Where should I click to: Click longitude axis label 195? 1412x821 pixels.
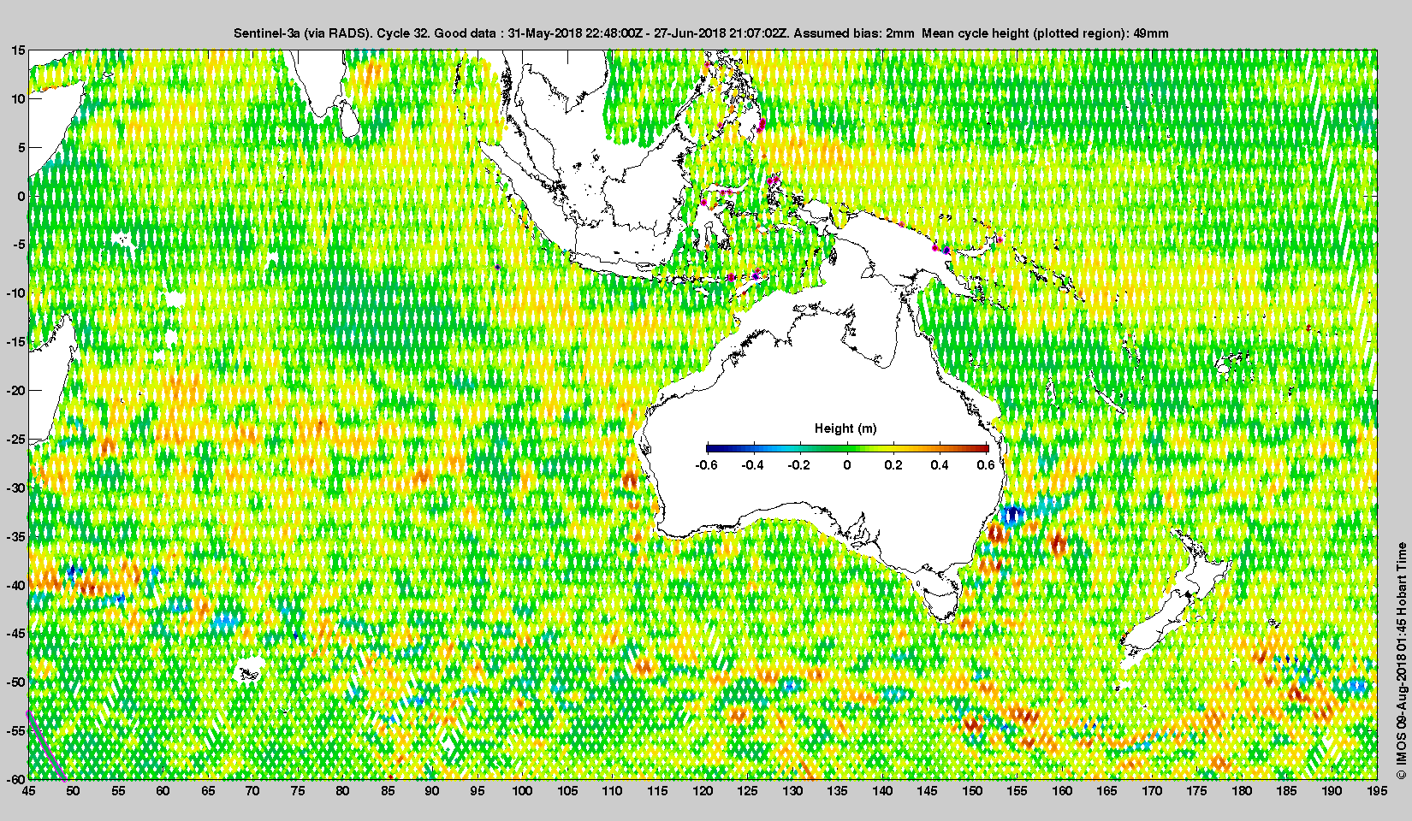coord(1376,791)
